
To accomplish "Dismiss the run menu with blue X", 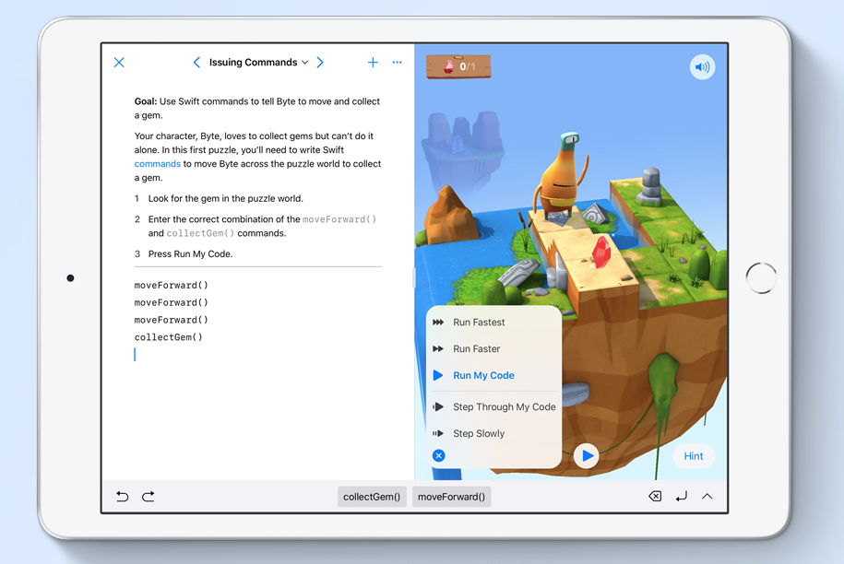I will (439, 456).
